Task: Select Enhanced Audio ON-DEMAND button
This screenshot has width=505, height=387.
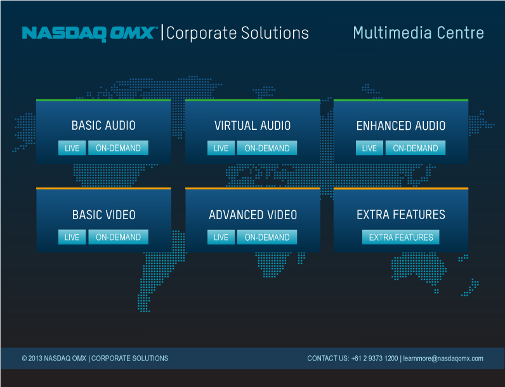Action: (x=416, y=148)
